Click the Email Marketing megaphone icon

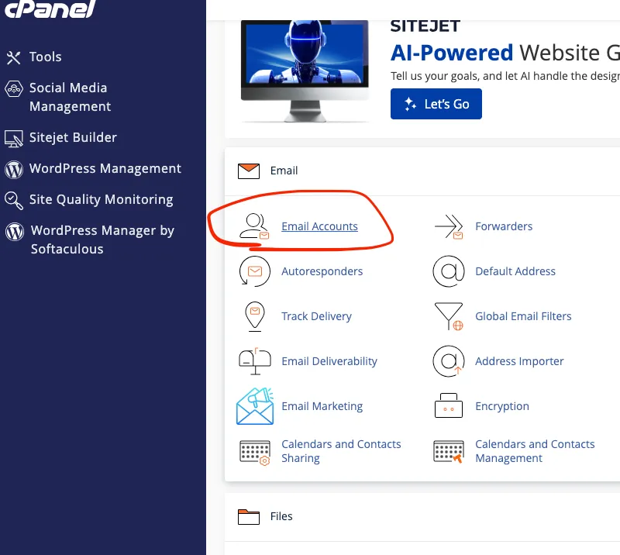[255, 406]
